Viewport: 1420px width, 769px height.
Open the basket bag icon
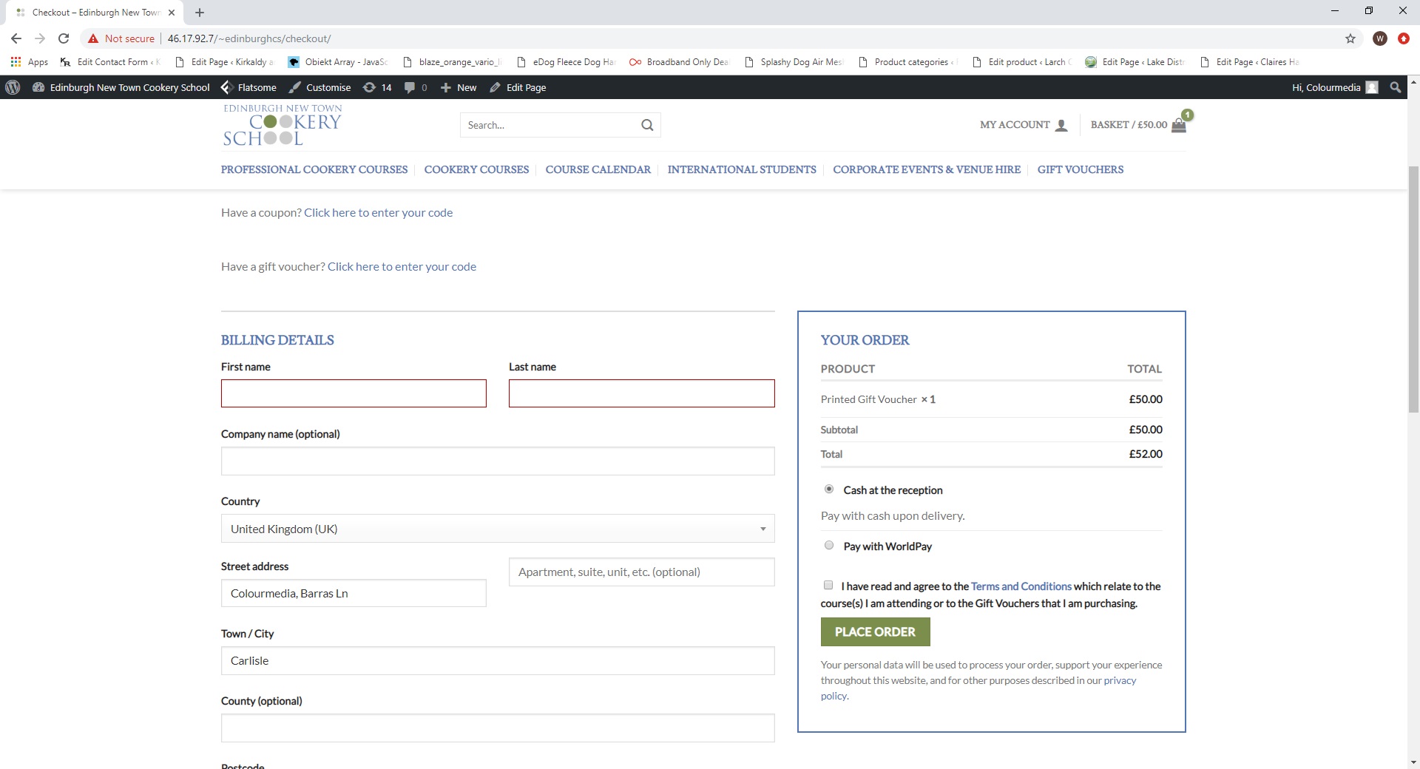pyautogui.click(x=1179, y=125)
